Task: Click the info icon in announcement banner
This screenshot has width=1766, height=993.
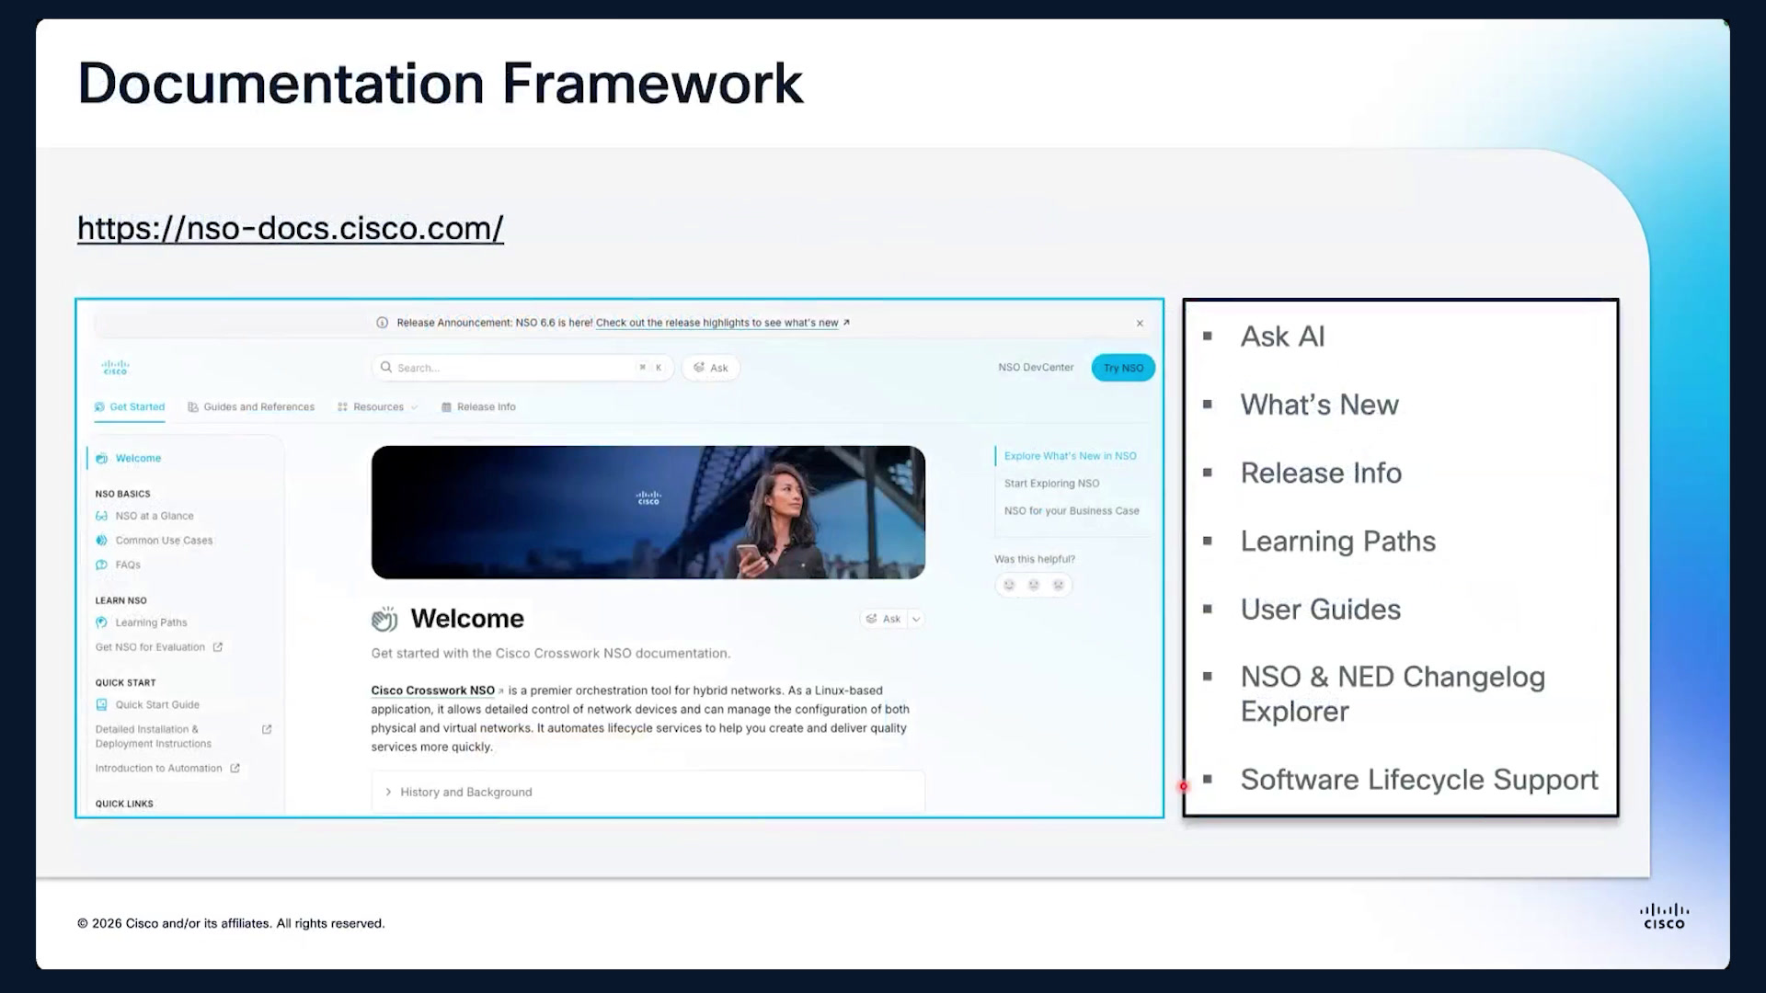Action: 382,323
